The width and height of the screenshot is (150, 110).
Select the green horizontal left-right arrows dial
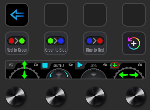pyautogui.click(x=129, y=73)
